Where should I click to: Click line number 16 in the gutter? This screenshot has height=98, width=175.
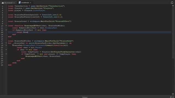pos(2,39)
